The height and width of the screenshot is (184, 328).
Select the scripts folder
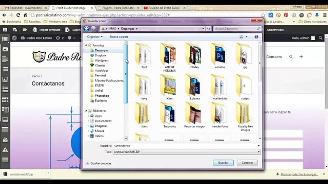coord(245,87)
